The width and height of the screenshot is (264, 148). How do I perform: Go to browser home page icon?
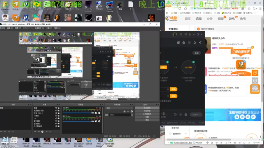click(185, 9)
